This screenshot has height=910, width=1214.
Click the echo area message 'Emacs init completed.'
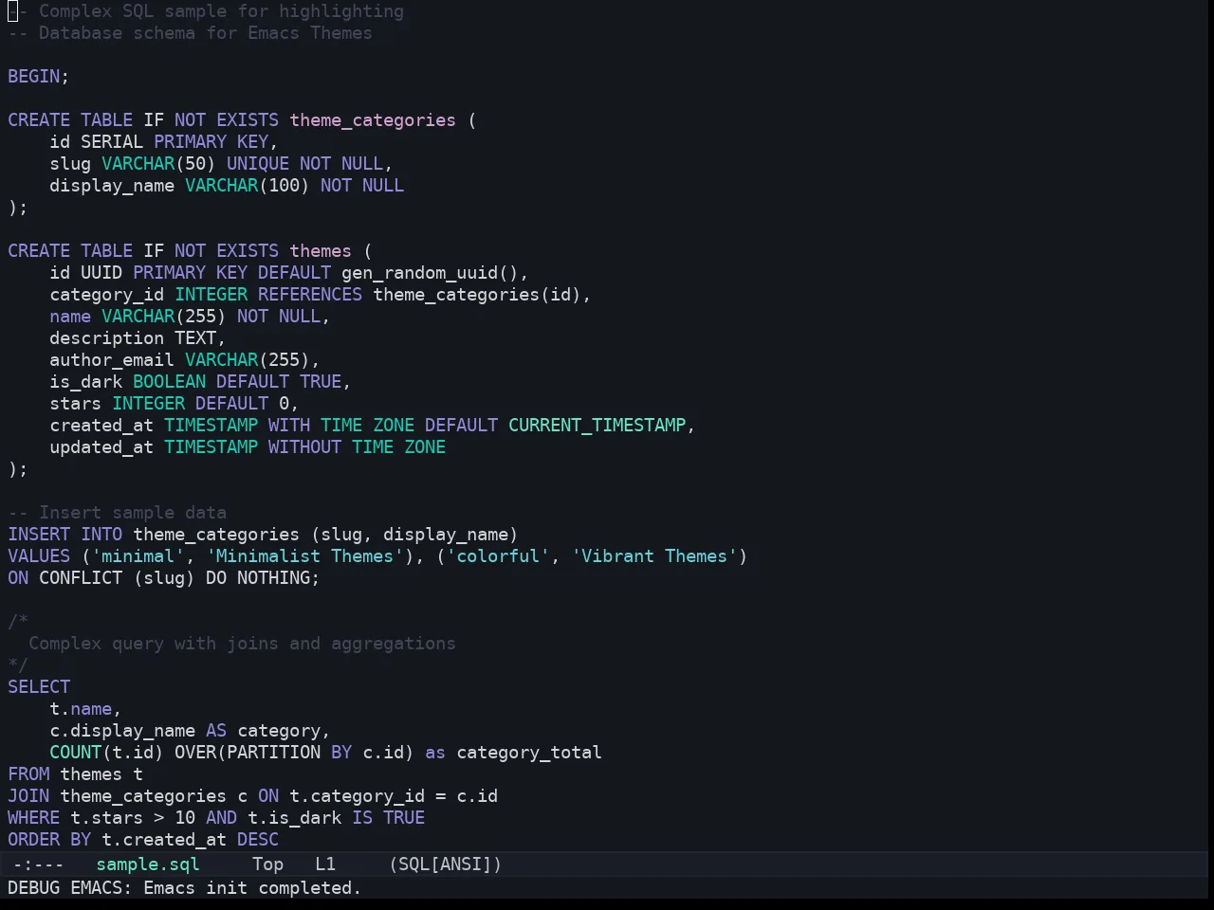(x=252, y=888)
